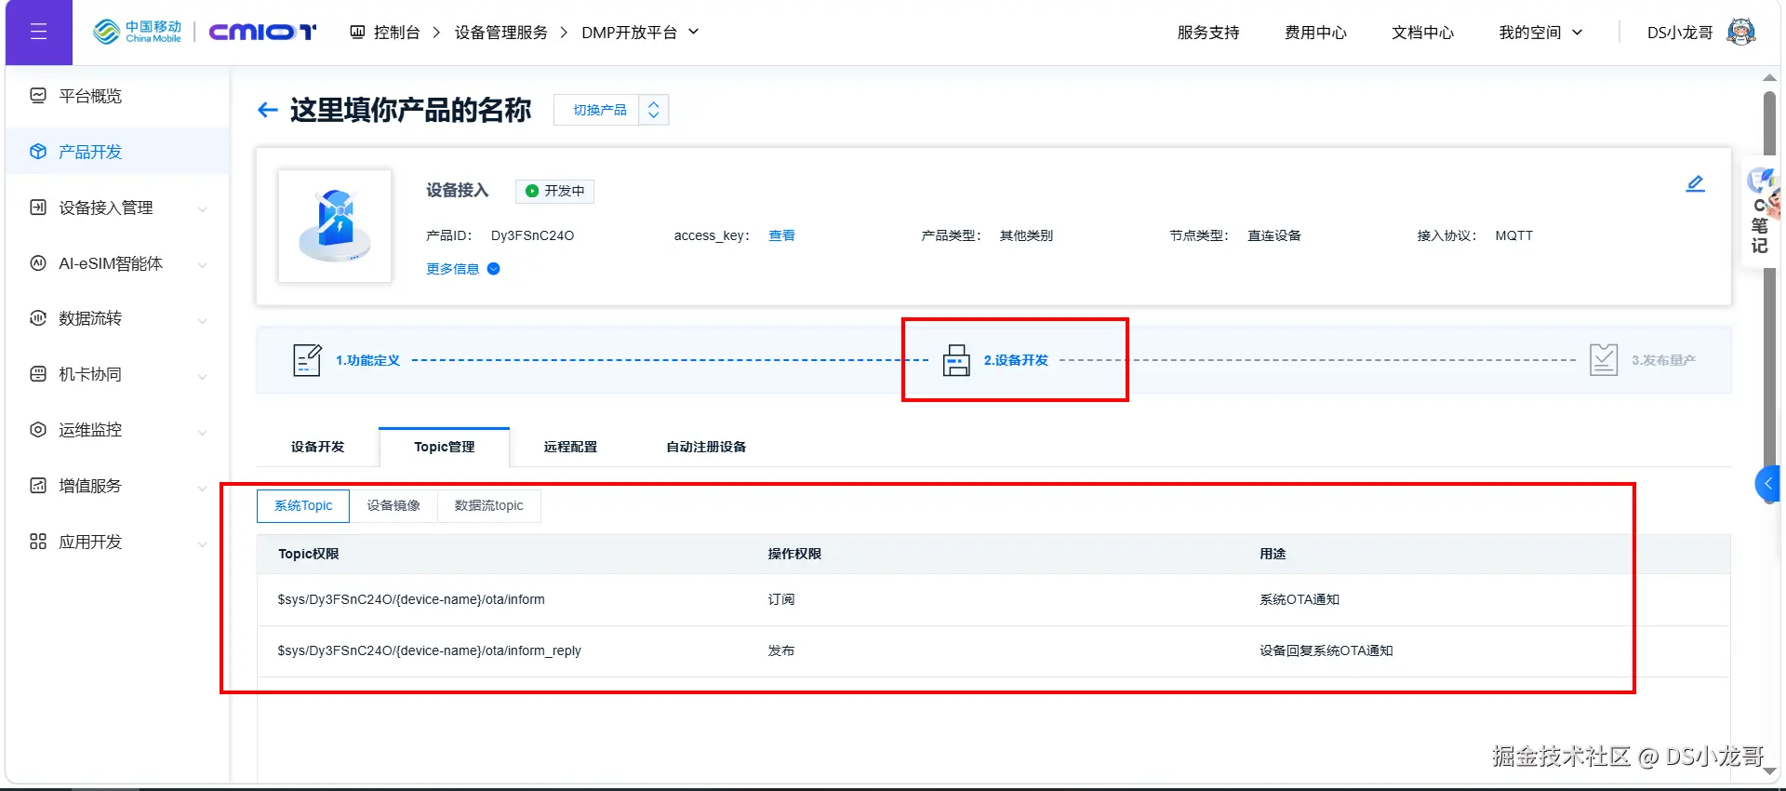Open the DS小龙哥 user avatar
Screen dimensions: 1786x791
coord(1740,33)
